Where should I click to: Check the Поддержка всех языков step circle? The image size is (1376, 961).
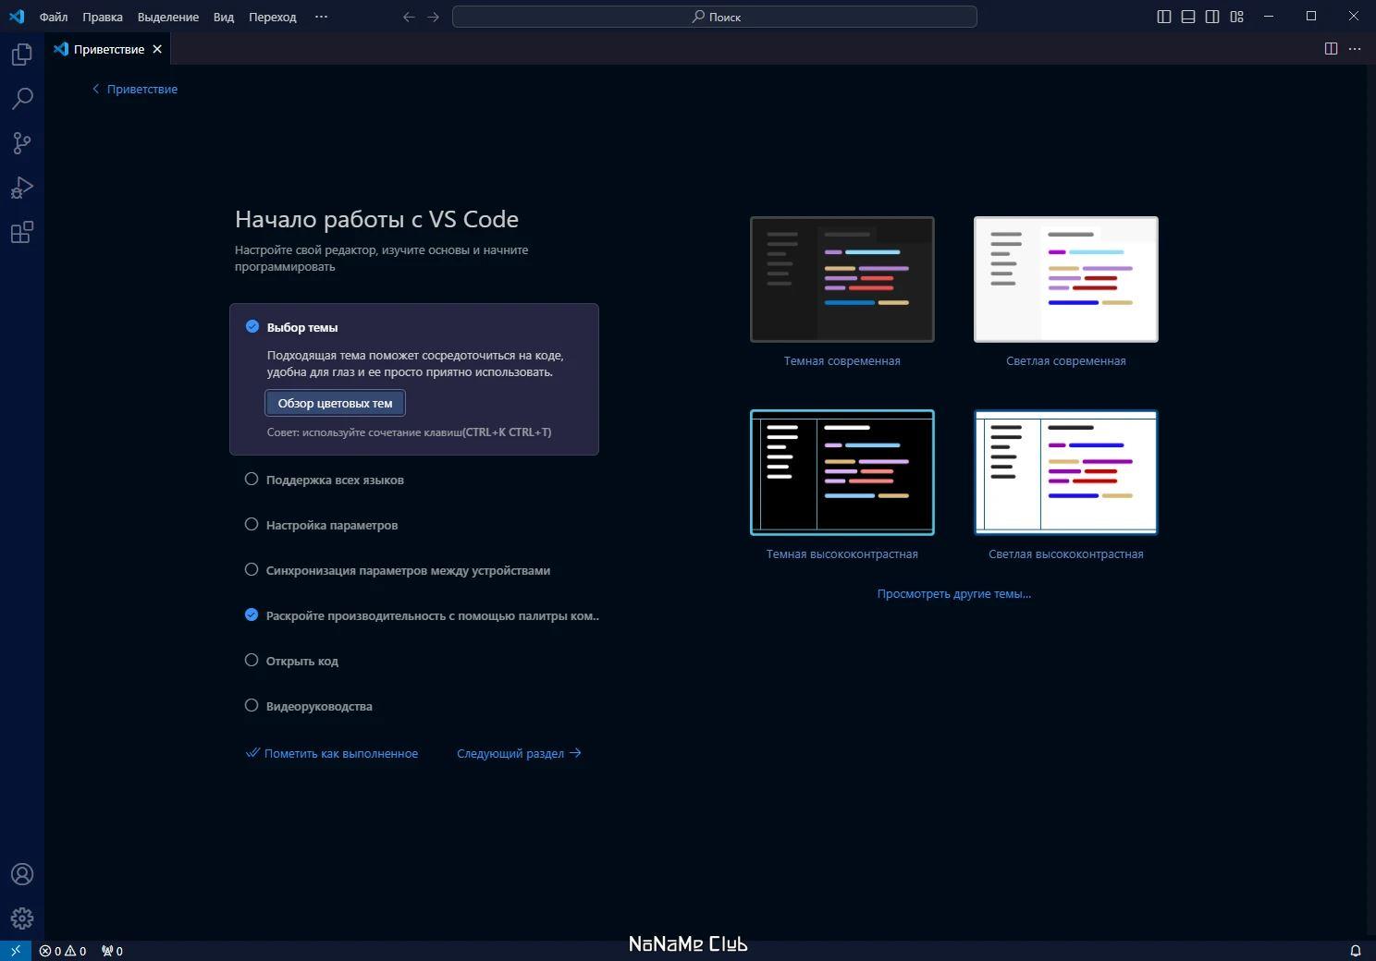(x=252, y=479)
